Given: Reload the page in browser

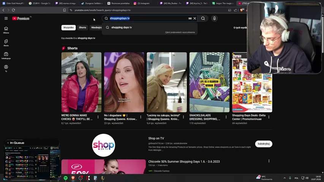Looking at the screenshot, I should (x=13, y=10).
